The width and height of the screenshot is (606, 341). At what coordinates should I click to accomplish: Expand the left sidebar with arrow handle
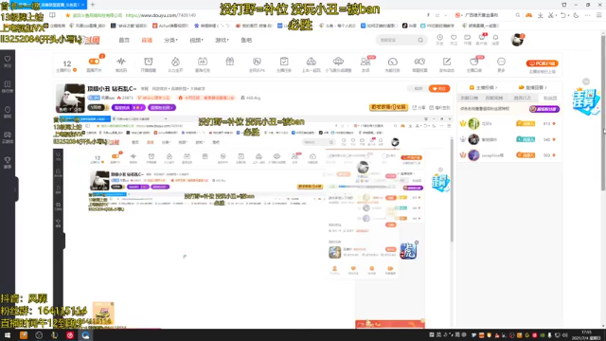16,189
